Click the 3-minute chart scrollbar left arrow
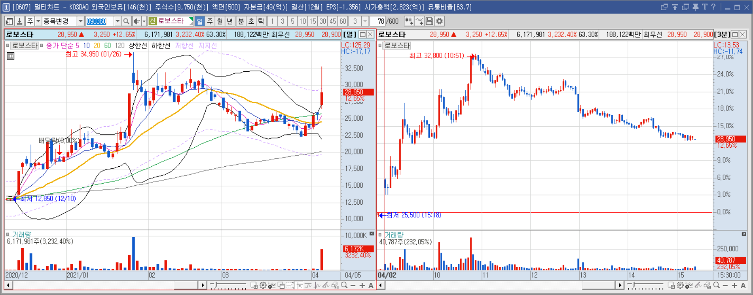The height and width of the screenshot is (295, 753). pyautogui.click(x=381, y=286)
